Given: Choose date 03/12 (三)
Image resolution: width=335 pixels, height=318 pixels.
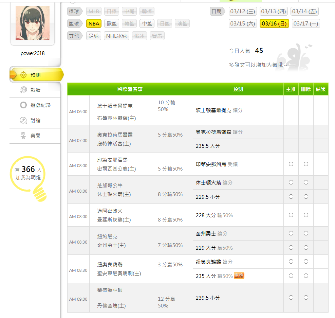Looking at the screenshot, I should [243, 11].
